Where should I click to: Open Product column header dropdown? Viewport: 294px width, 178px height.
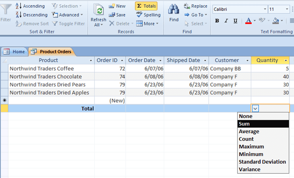pyautogui.click(x=91, y=60)
